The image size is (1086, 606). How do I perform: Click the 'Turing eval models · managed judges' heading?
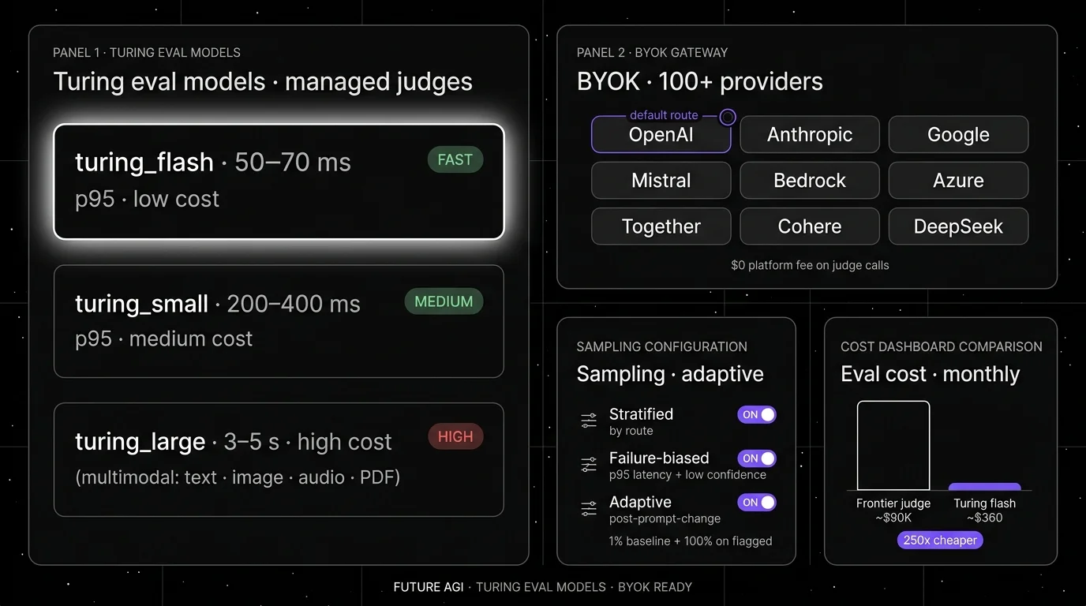point(263,81)
